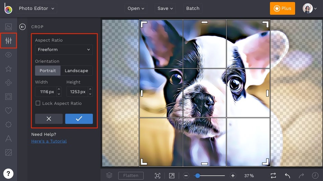Click the Height value field
The image size is (323, 181).
(x=77, y=92)
